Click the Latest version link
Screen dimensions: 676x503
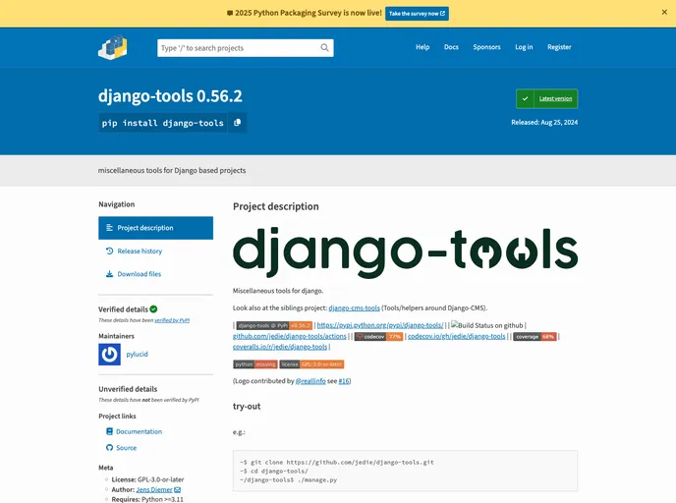[x=556, y=98]
